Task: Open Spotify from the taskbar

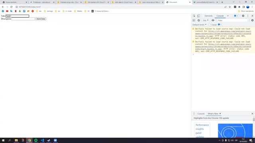Action: [x=36, y=140]
